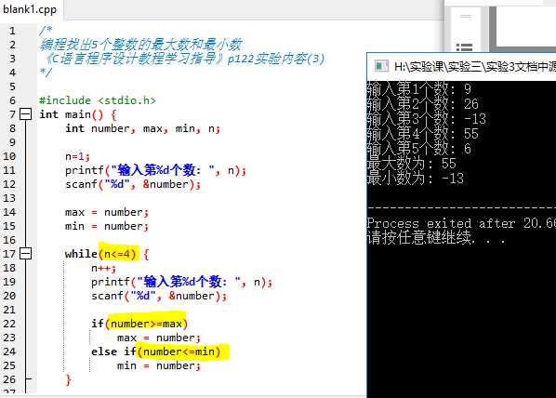Click the 'int main() {' line
The width and height of the screenshot is (556, 398).
(78, 114)
